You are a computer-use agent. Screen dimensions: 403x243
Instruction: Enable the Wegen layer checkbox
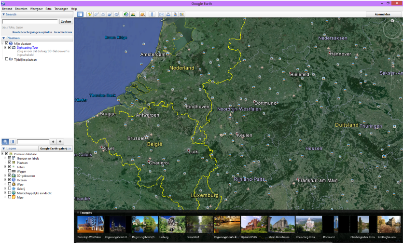(x=10, y=171)
